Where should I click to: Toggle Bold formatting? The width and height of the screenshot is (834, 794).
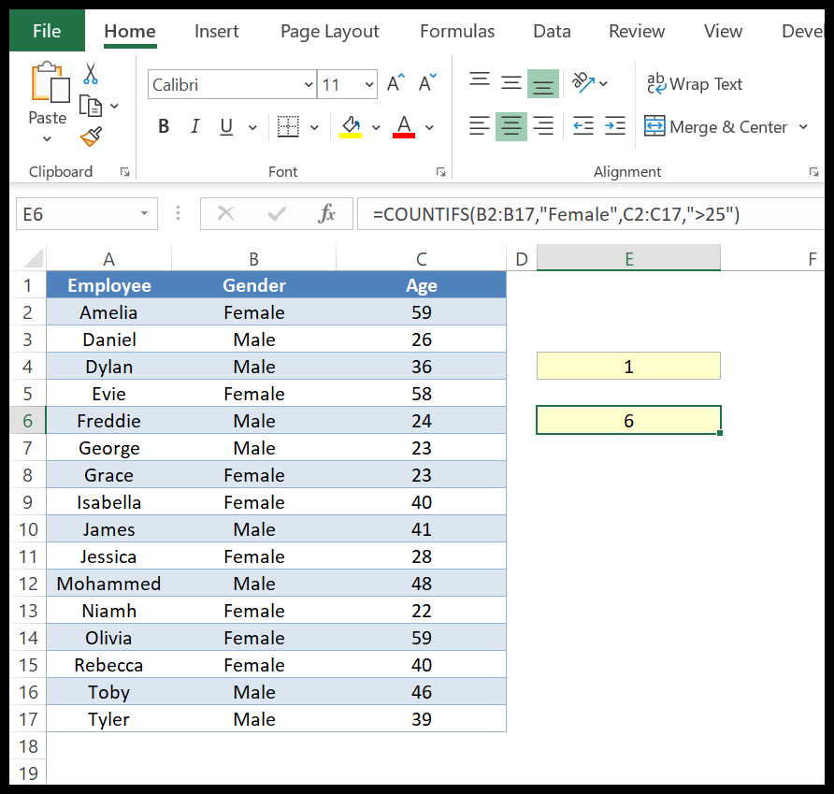[164, 126]
